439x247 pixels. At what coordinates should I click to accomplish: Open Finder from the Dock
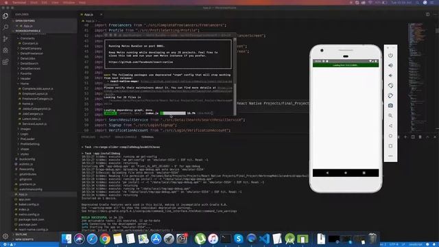[67, 239]
